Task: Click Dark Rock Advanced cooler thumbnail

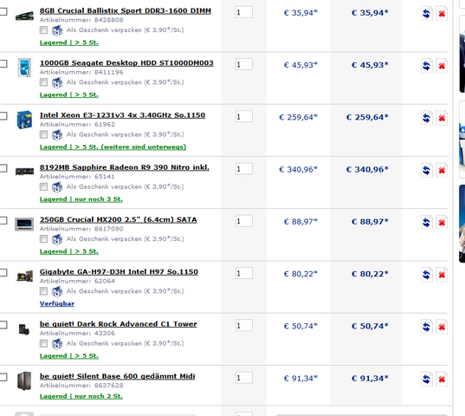Action: coord(24,329)
